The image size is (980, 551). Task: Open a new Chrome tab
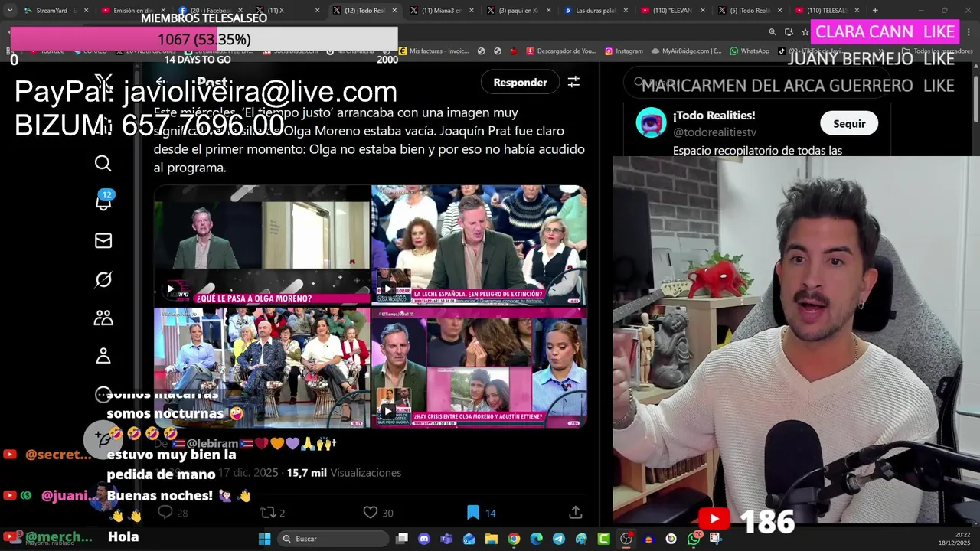point(875,10)
